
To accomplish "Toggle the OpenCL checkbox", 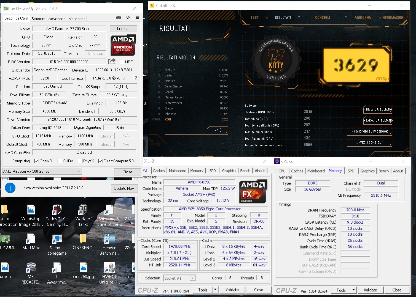I will click(36, 161).
